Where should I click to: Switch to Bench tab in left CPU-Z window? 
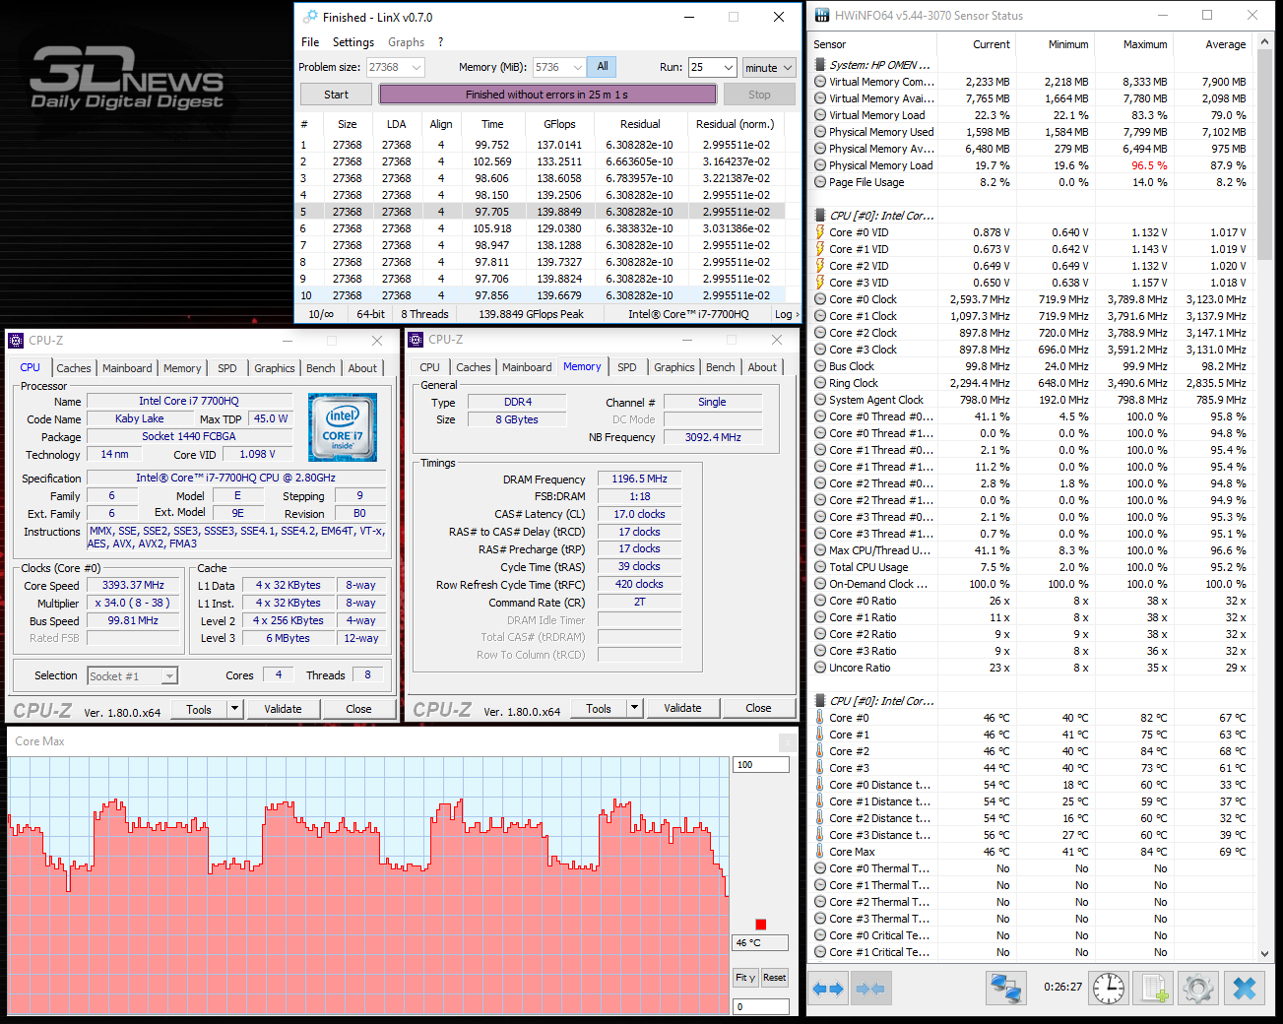(x=321, y=368)
